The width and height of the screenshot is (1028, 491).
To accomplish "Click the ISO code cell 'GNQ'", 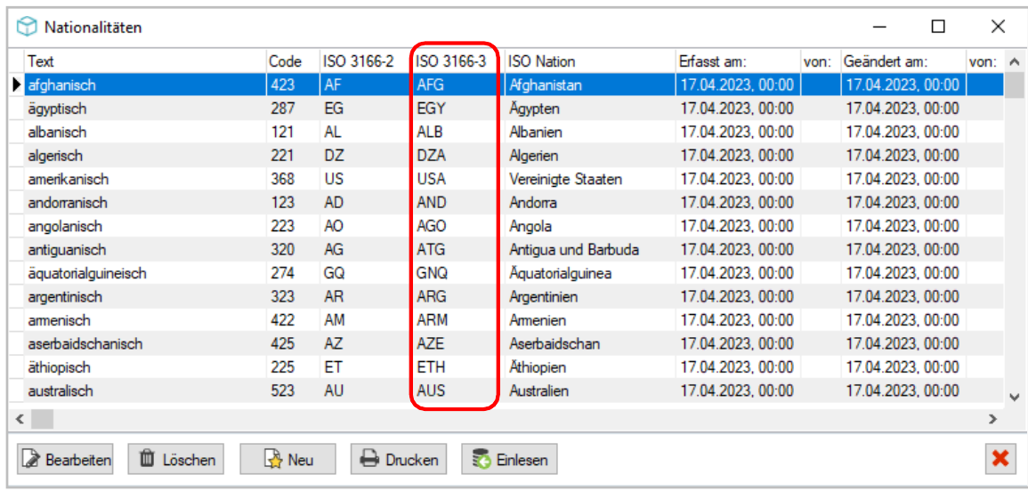I will pyautogui.click(x=457, y=273).
